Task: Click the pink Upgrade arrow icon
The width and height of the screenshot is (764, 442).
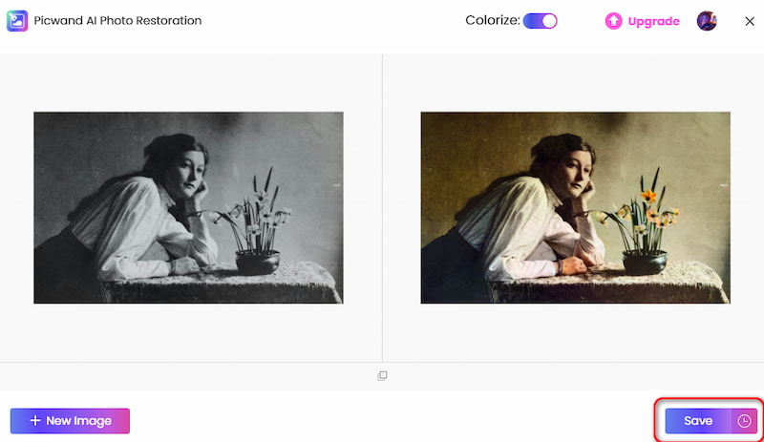Action: (x=613, y=21)
